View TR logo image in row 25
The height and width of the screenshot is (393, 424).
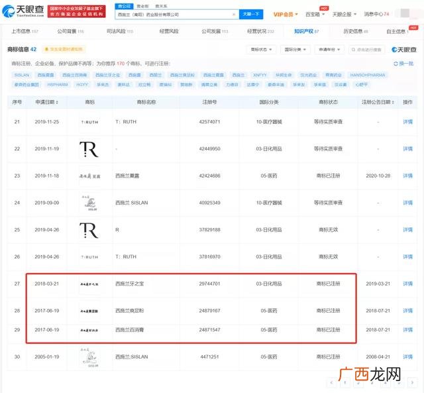pos(89,230)
